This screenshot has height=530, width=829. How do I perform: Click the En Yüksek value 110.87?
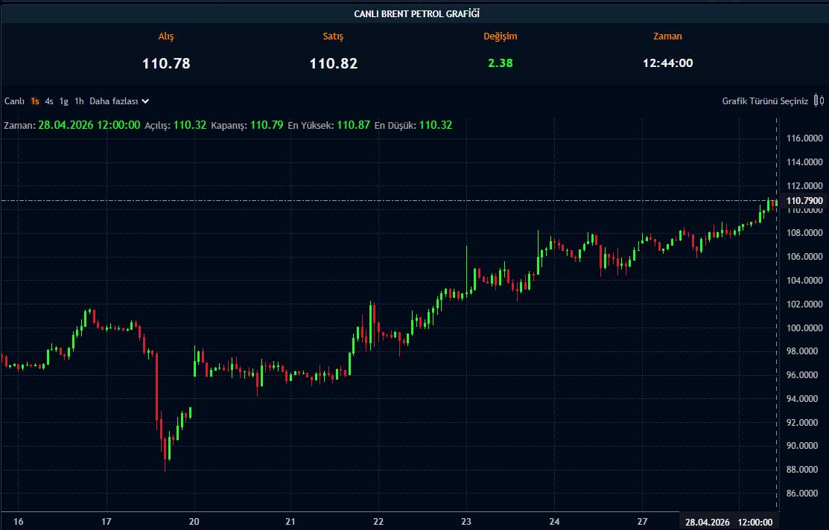click(x=353, y=125)
